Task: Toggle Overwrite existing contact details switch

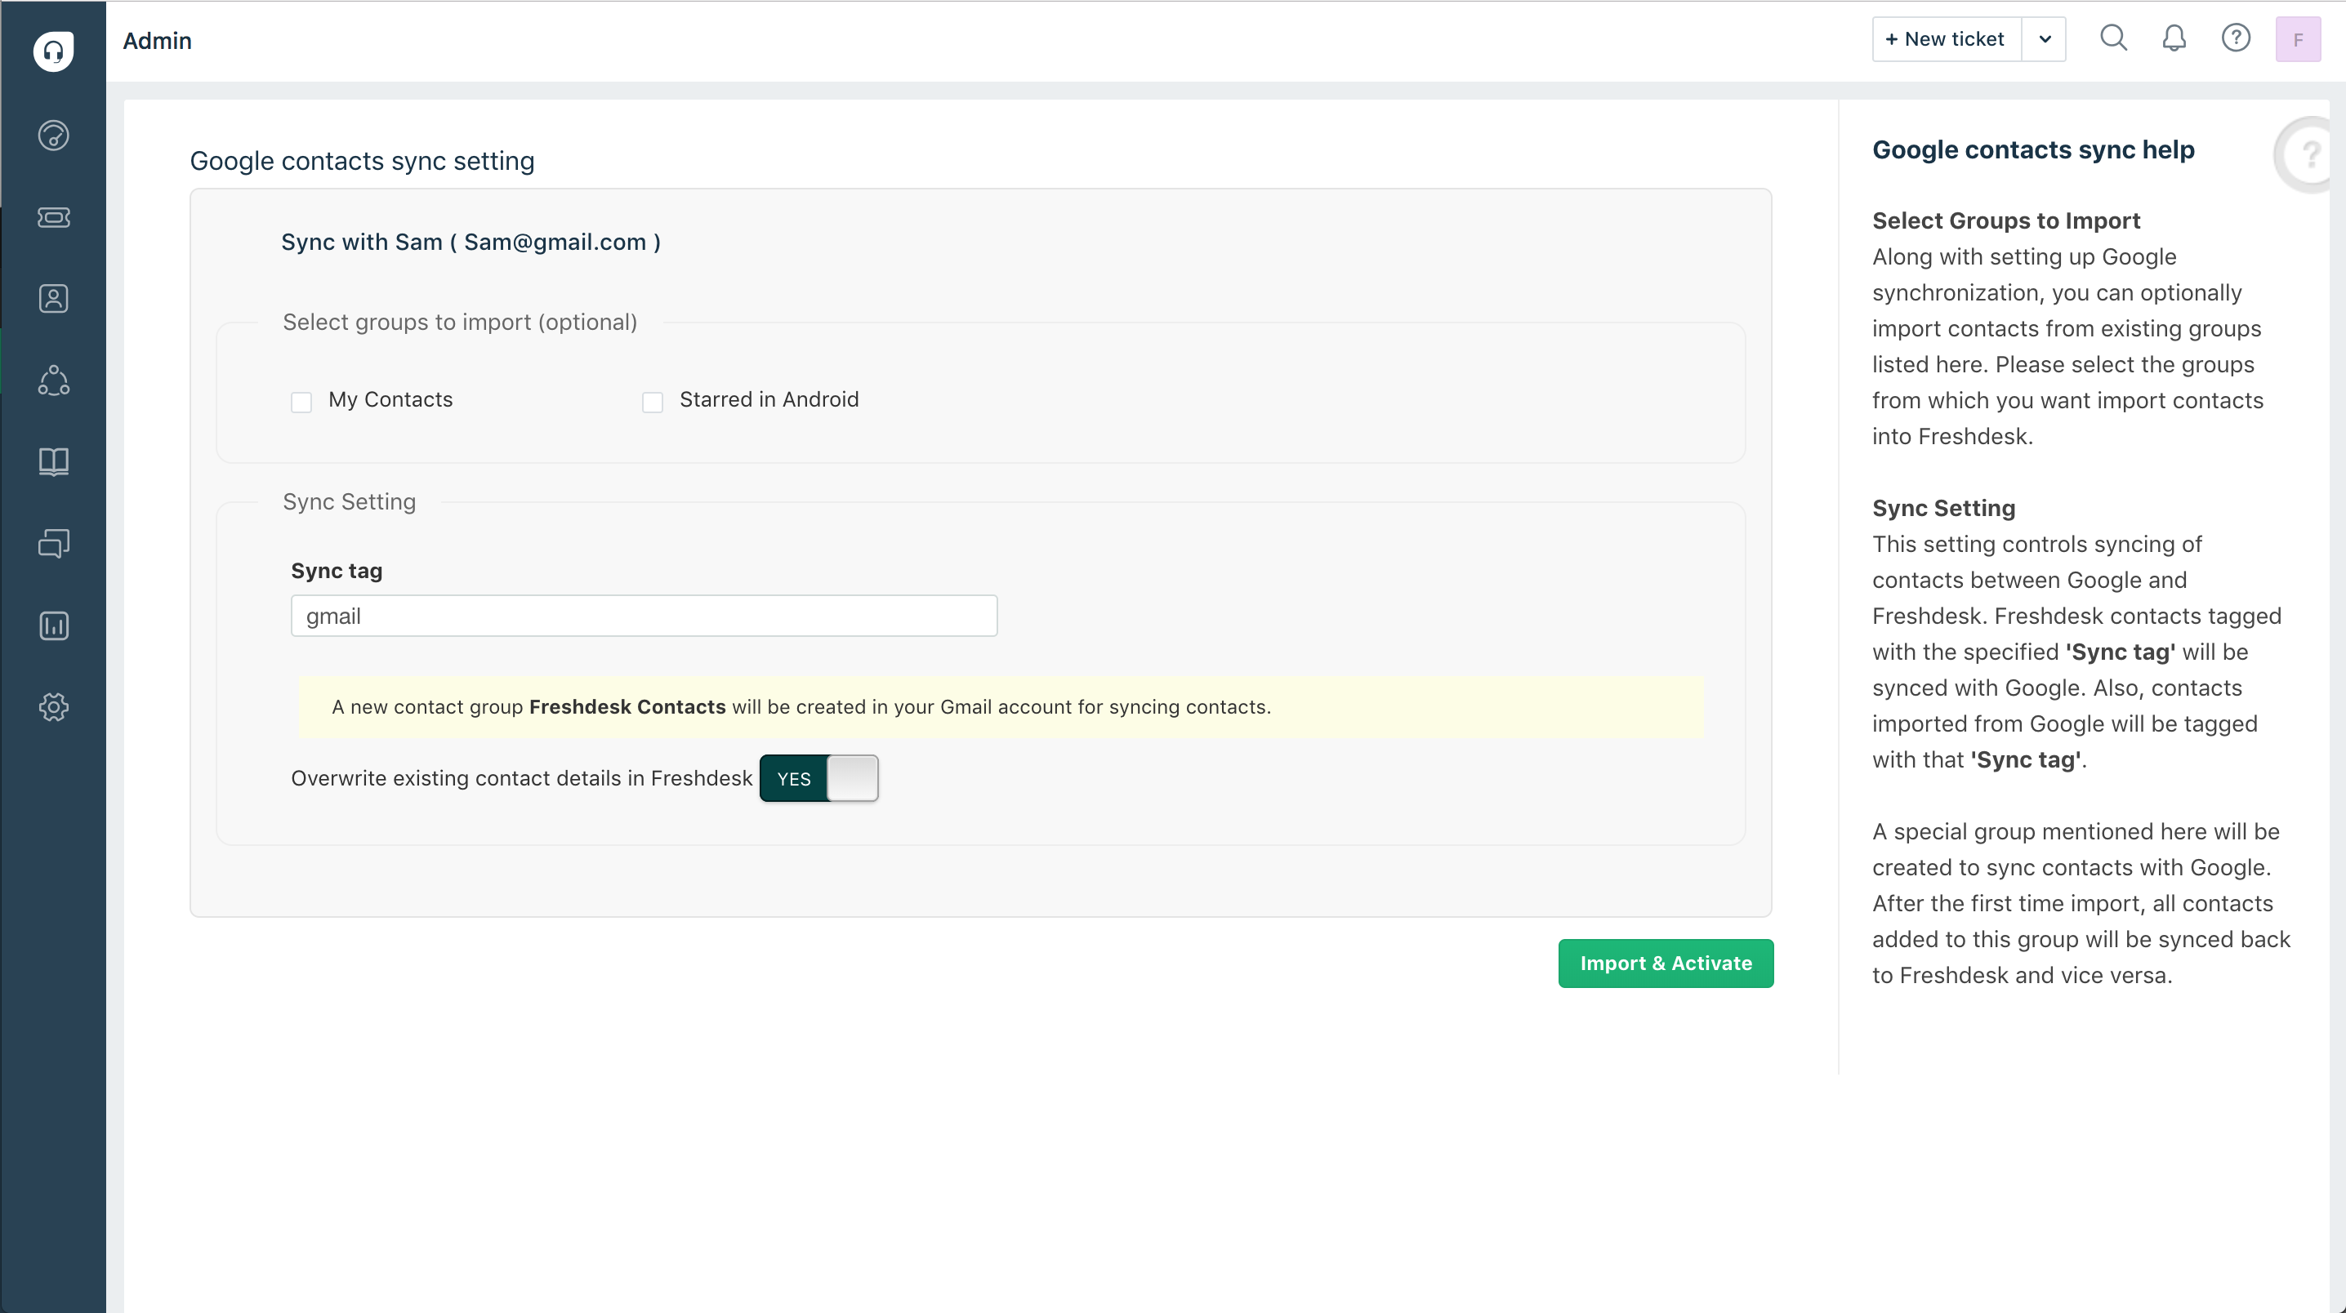Action: pyautogui.click(x=818, y=778)
